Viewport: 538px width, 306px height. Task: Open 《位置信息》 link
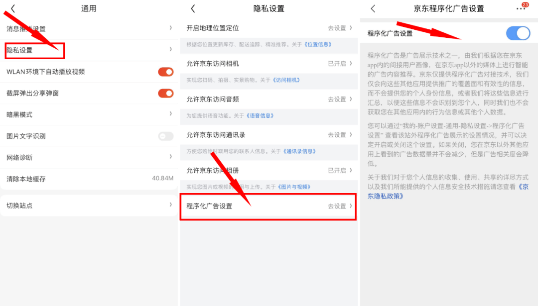pyautogui.click(x=318, y=44)
